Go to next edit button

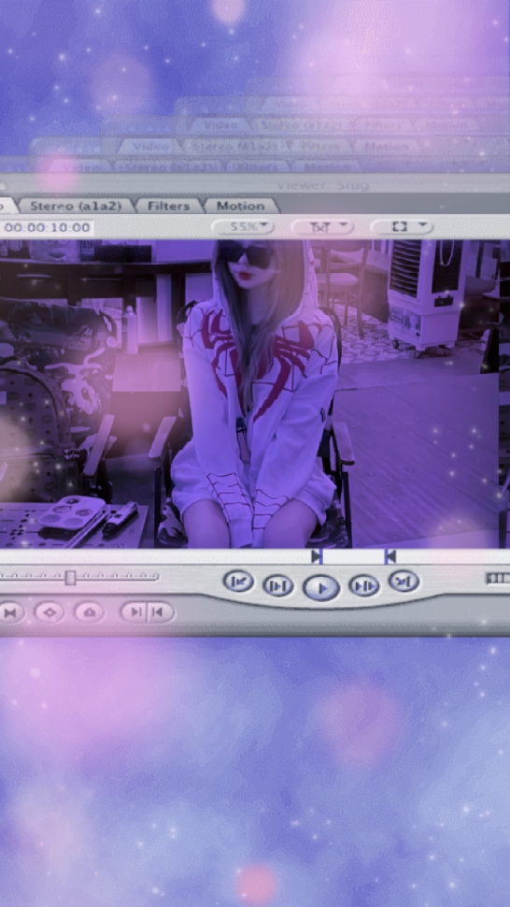pos(404,582)
